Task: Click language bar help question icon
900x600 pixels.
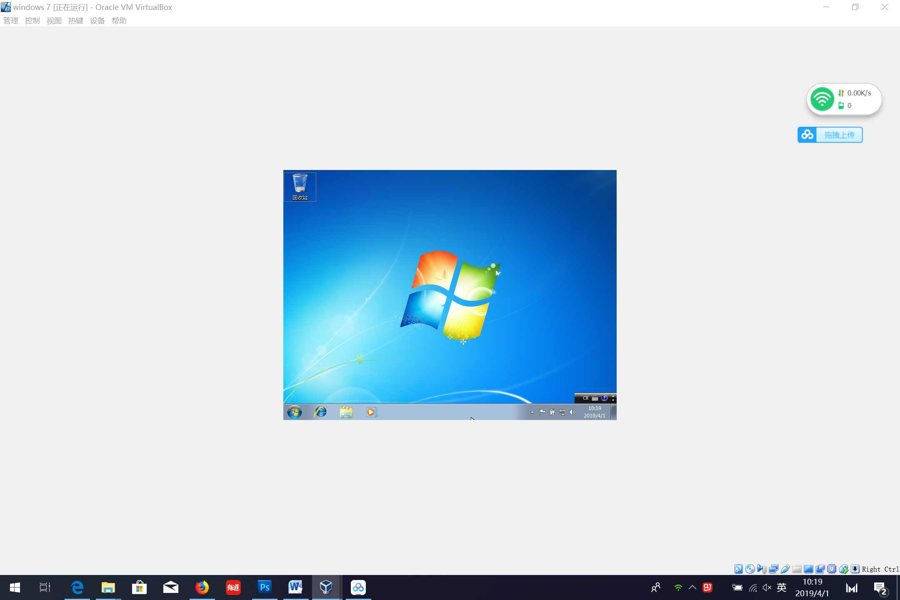Action: (604, 398)
